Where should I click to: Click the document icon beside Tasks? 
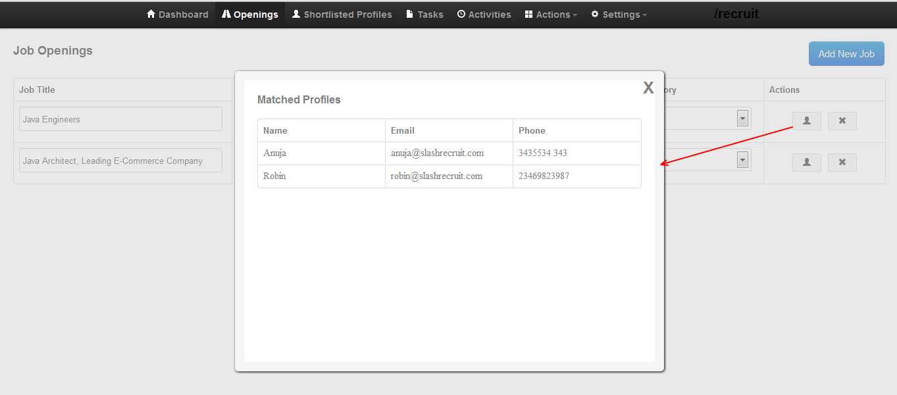(x=410, y=14)
